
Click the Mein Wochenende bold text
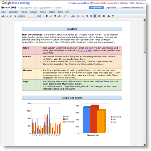pyautogui.click(x=32, y=35)
